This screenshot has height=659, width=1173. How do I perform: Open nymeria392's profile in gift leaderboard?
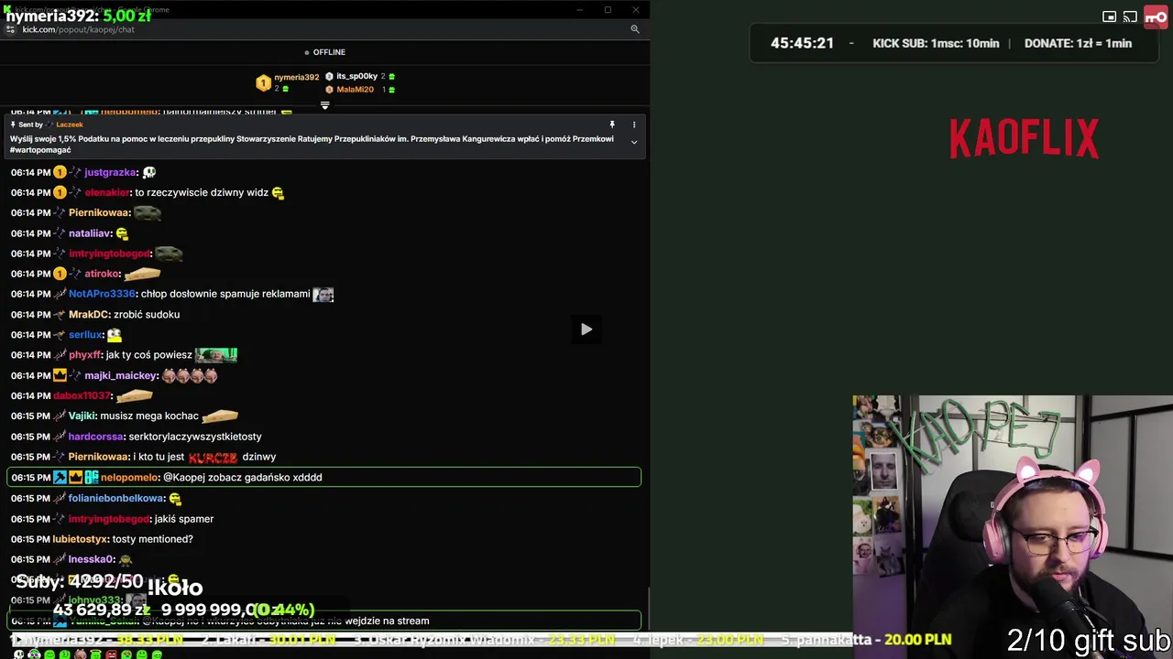pos(296,78)
